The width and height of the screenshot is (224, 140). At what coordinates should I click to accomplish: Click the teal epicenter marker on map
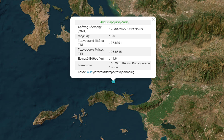click(x=113, y=81)
